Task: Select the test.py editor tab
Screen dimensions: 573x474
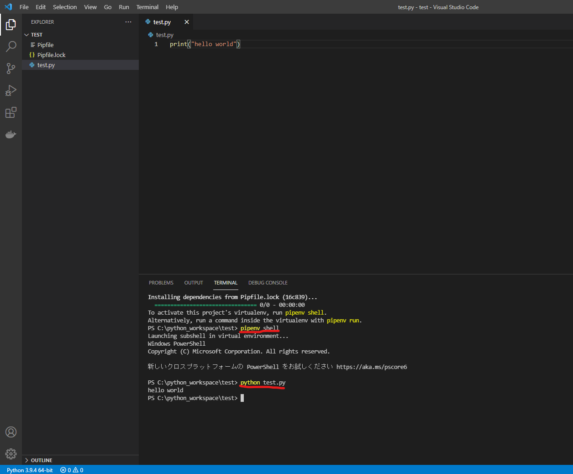Action: tap(166, 22)
